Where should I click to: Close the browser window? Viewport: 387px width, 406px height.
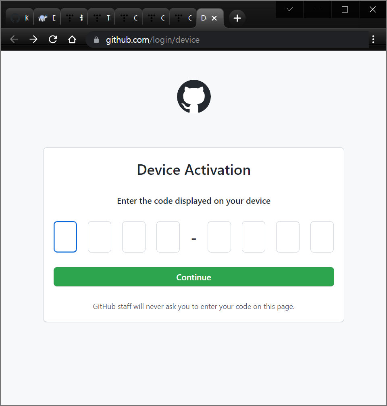[372, 10]
